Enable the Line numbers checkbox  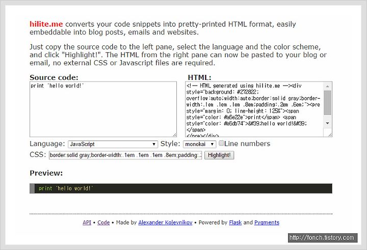click(221, 144)
